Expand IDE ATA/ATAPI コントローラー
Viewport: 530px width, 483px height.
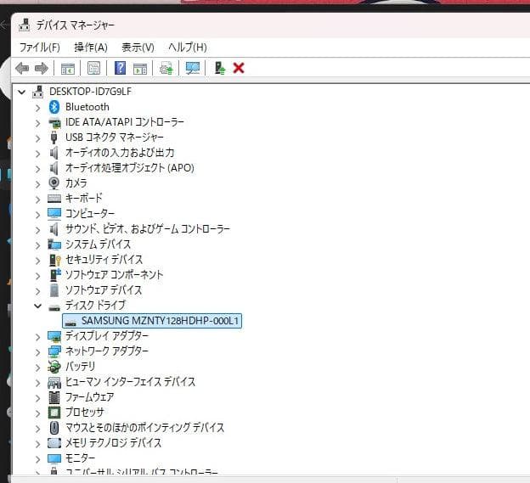[38, 123]
